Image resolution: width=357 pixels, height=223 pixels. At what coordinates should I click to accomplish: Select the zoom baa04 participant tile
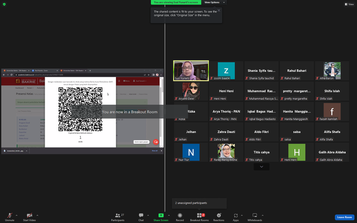point(226,71)
